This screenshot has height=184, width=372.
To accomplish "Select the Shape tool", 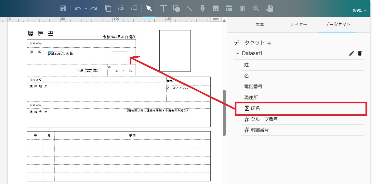I will point(177,9).
